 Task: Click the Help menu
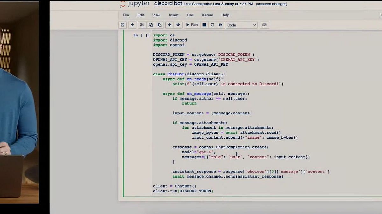pyautogui.click(x=225, y=15)
